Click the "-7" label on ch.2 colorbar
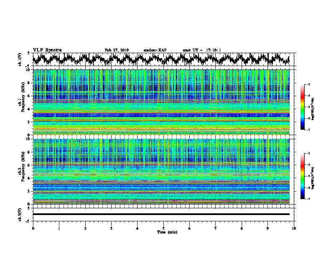This screenshot has height=256, width=331. click(x=308, y=199)
